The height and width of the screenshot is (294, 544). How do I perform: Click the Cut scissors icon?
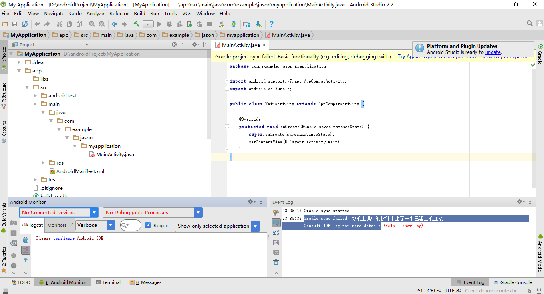[x=60, y=24]
